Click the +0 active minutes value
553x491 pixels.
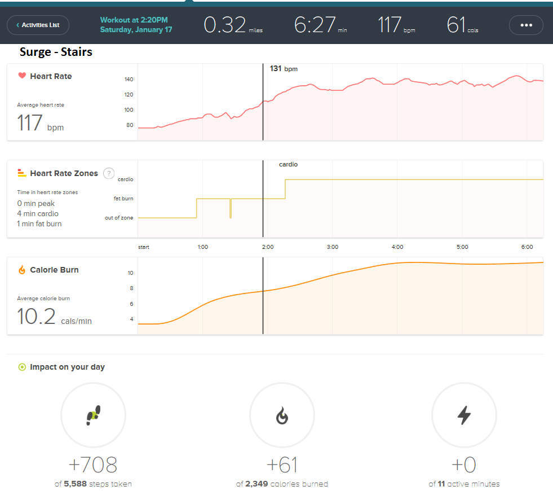pyautogui.click(x=464, y=464)
